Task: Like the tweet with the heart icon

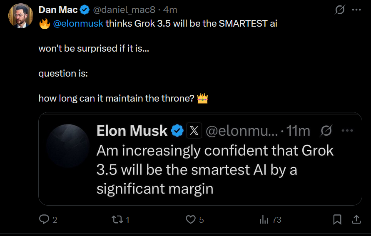Action: pyautogui.click(x=191, y=219)
